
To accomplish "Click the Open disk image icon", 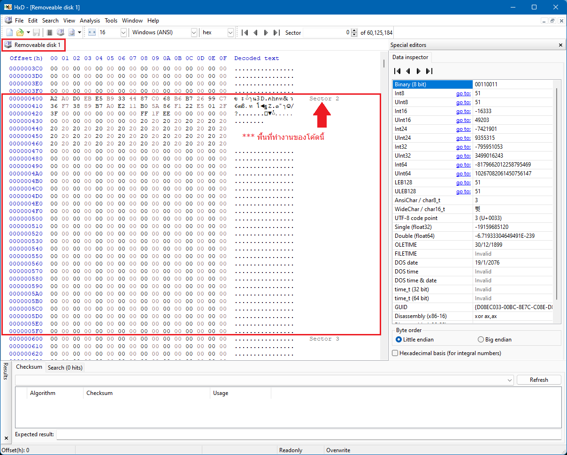I will (x=72, y=32).
